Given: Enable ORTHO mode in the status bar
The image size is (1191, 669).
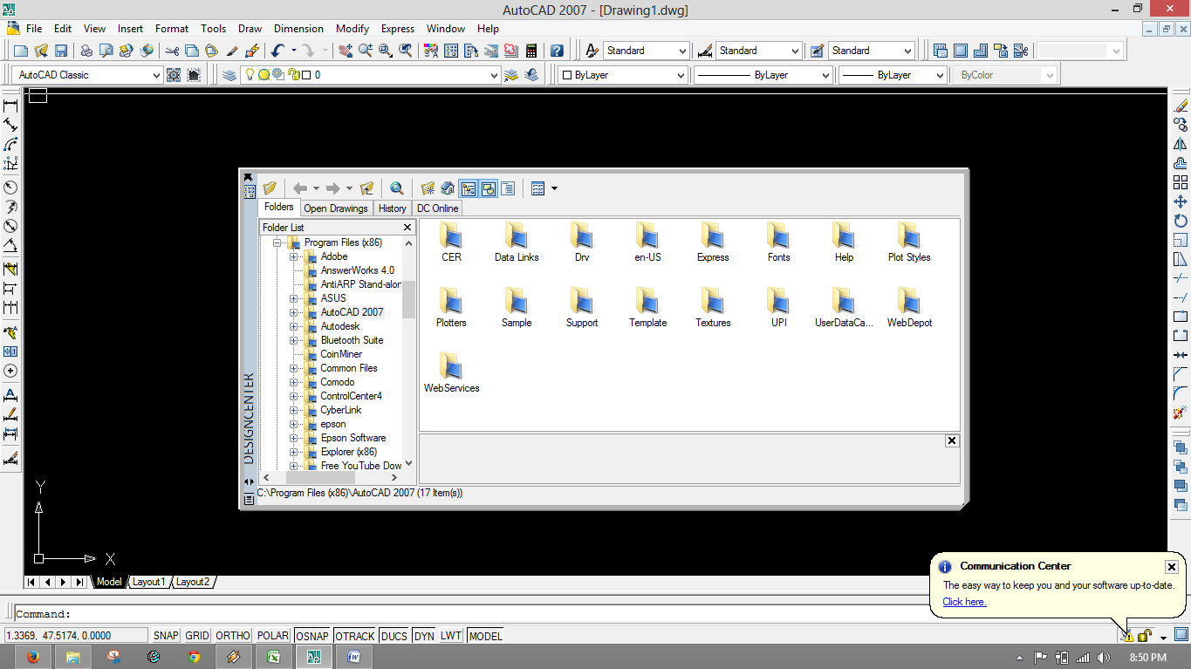Looking at the screenshot, I should coord(232,636).
